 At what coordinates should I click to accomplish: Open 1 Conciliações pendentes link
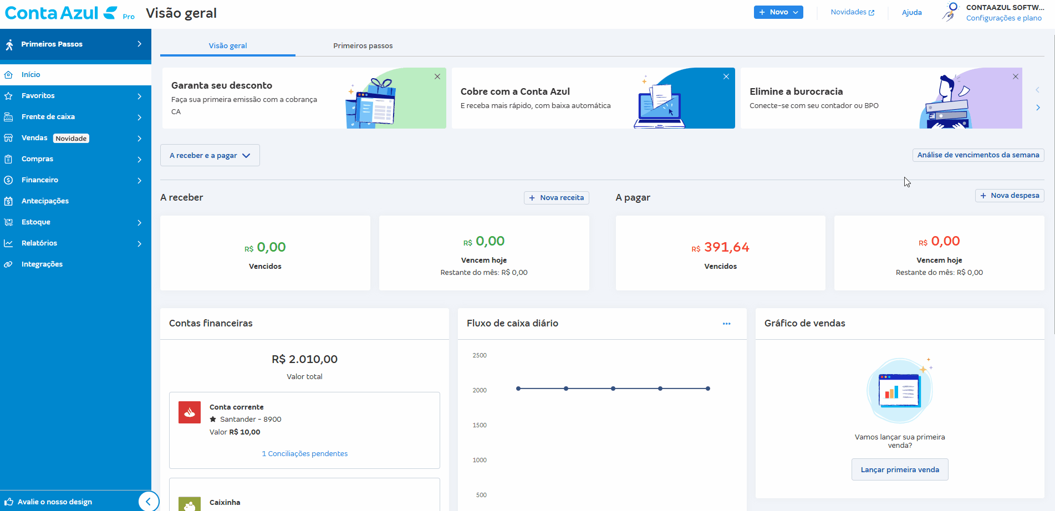pyautogui.click(x=304, y=454)
